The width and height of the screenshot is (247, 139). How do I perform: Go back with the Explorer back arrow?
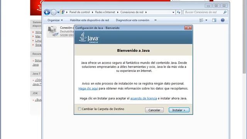click(x=47, y=12)
